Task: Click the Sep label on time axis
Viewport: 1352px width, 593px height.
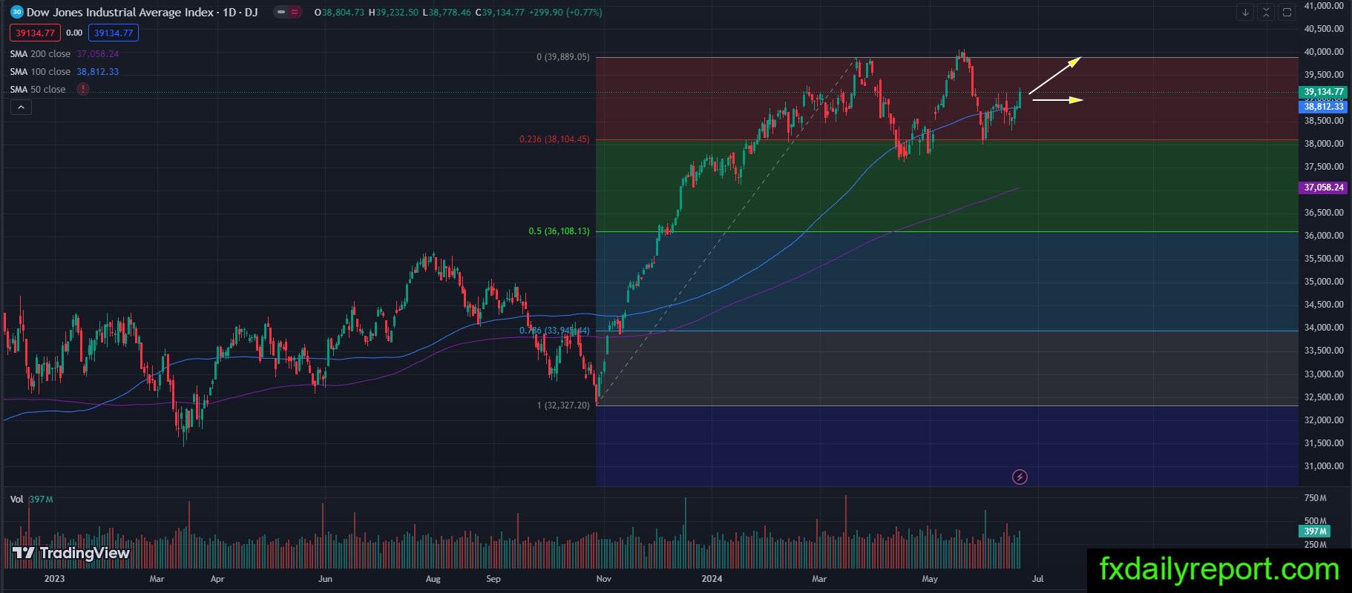Action: [493, 579]
